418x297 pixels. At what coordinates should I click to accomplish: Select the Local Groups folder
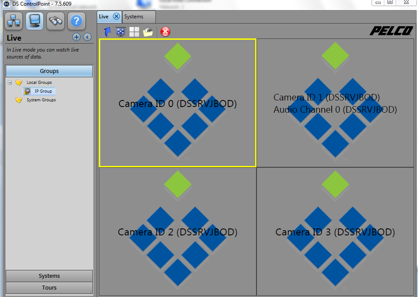click(x=39, y=83)
